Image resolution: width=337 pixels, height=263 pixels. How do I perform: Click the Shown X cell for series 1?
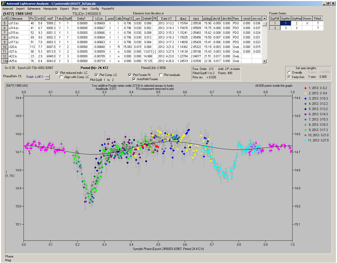click(307, 23)
